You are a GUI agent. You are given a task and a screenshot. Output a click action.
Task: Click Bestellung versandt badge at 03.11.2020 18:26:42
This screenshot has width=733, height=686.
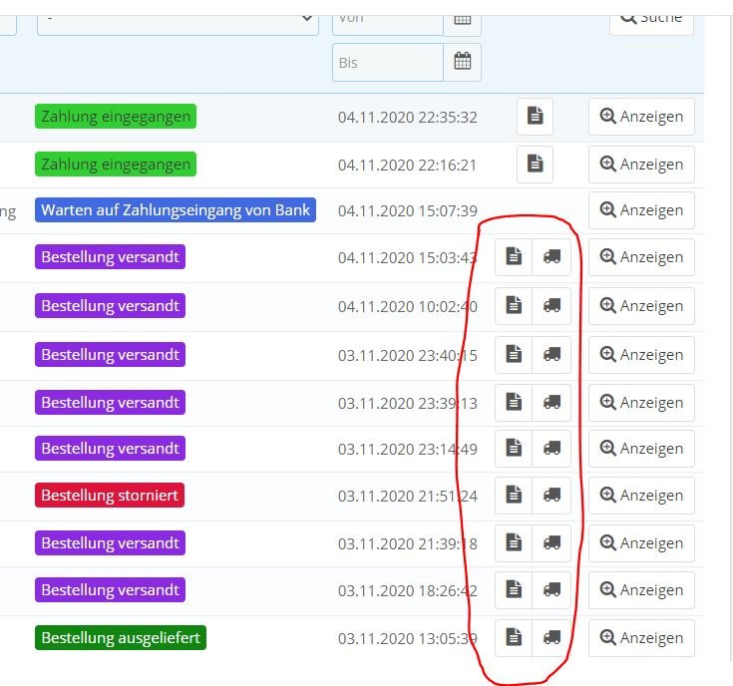click(x=111, y=589)
